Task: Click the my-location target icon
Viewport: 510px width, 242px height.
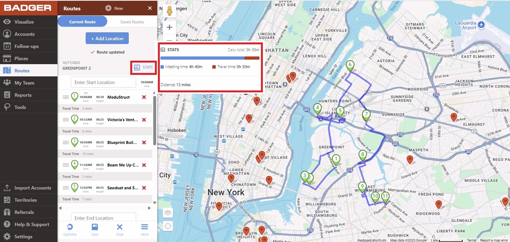Action: [x=168, y=226]
